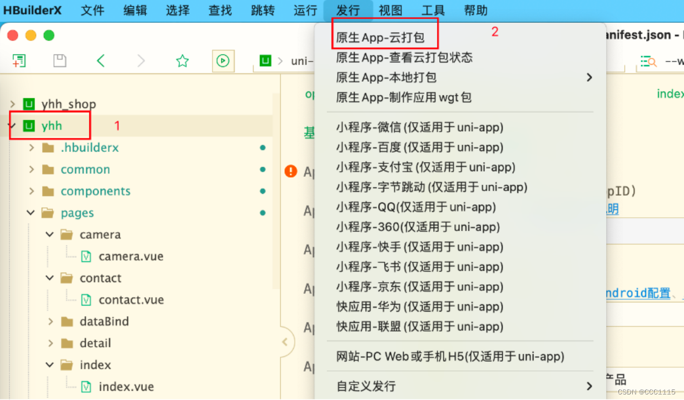Click the new file toolbar icon
This screenshot has height=400, width=684.
click(x=19, y=61)
